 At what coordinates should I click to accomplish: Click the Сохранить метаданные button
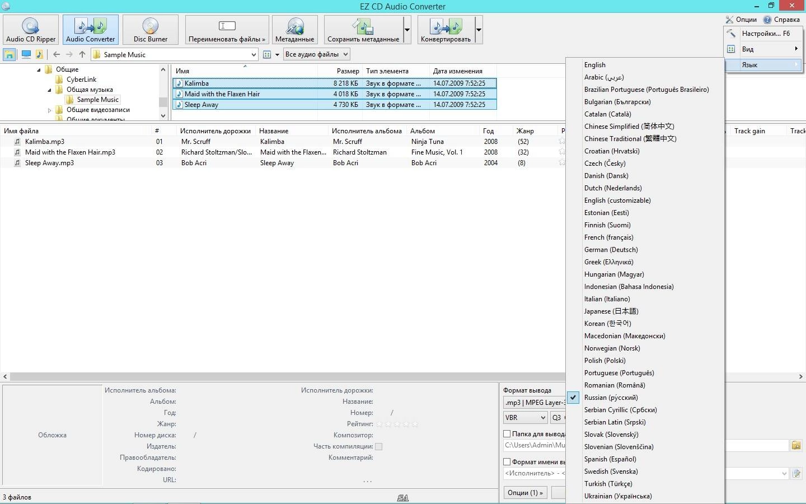point(363,30)
